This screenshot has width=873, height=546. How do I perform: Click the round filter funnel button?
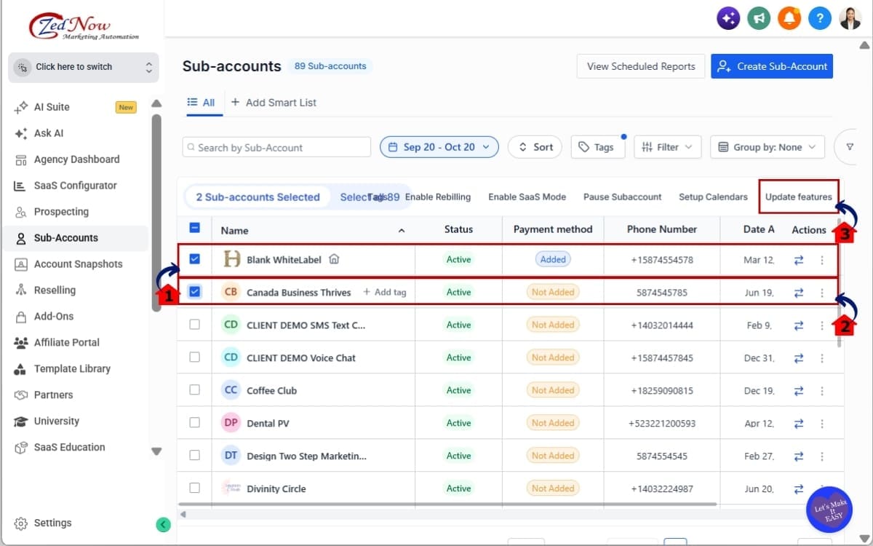coord(849,147)
